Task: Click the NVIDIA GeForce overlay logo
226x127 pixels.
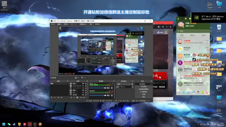Action: (x=196, y=18)
